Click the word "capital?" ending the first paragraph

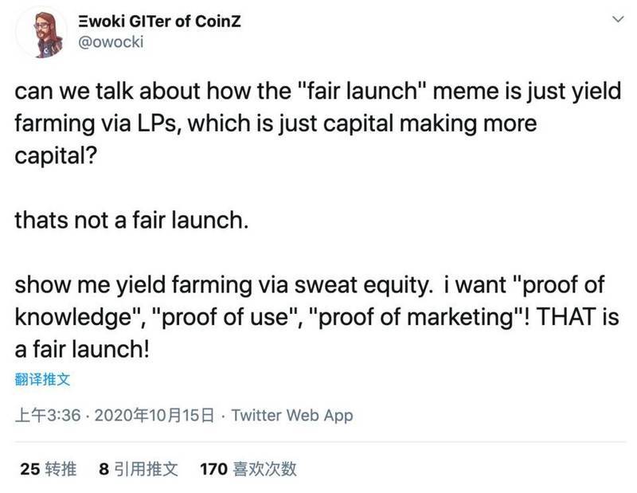57,155
